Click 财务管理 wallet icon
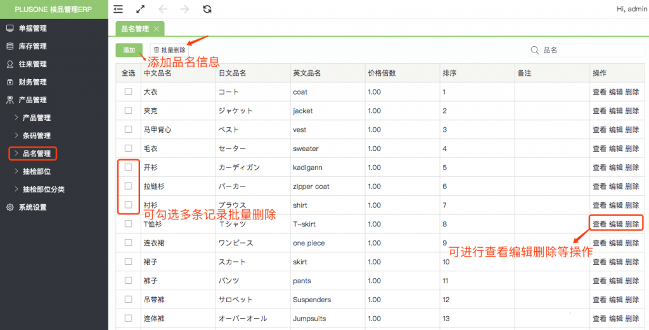This screenshot has width=649, height=330. click(x=10, y=82)
